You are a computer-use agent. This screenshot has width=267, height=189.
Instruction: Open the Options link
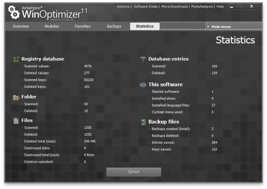[x=123, y=7]
